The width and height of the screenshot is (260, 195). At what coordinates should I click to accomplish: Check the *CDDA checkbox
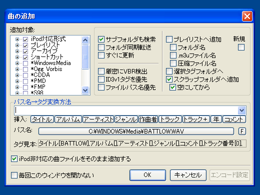pyautogui.click(x=25, y=75)
